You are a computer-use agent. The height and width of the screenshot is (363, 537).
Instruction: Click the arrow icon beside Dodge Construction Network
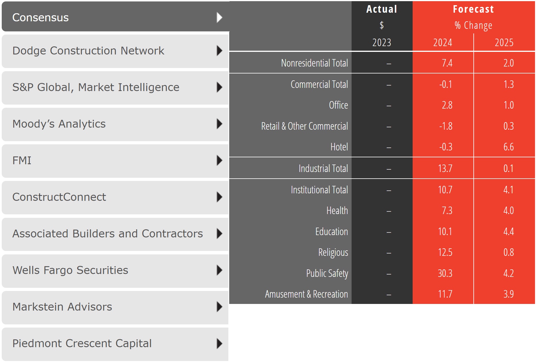pyautogui.click(x=219, y=51)
